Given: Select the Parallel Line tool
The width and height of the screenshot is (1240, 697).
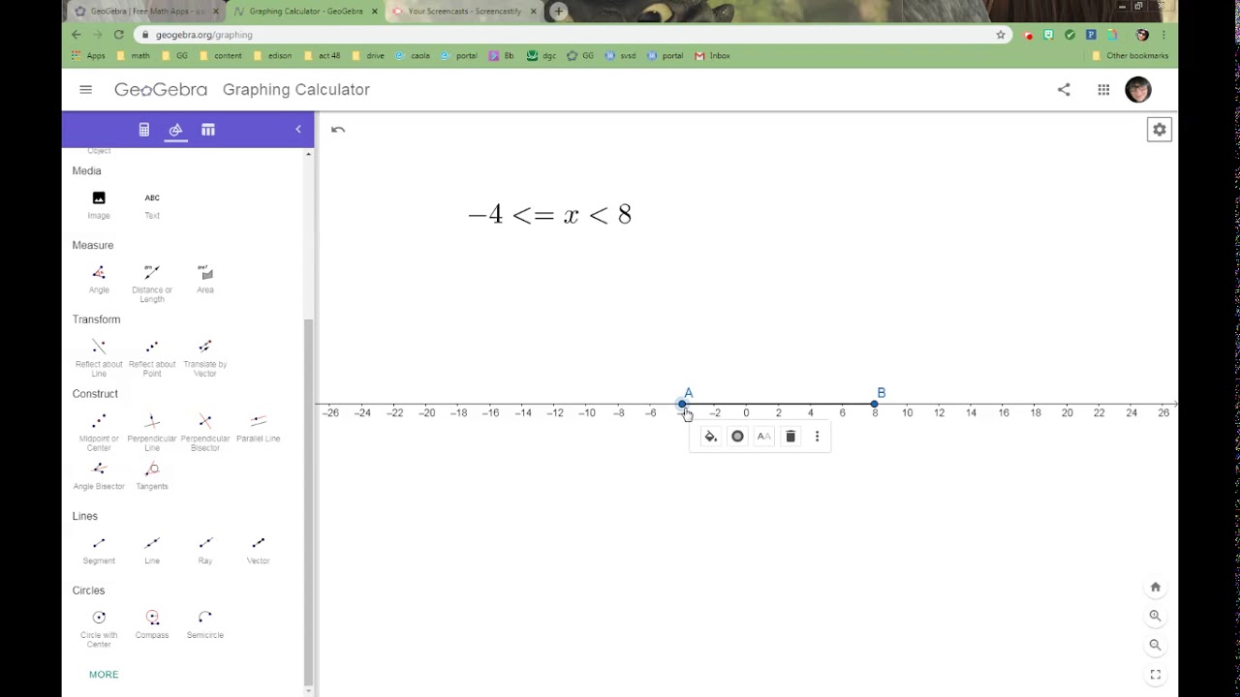Looking at the screenshot, I should point(259,427).
